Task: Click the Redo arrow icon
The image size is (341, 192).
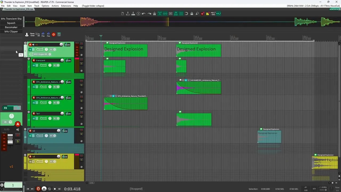Action: click(149, 14)
